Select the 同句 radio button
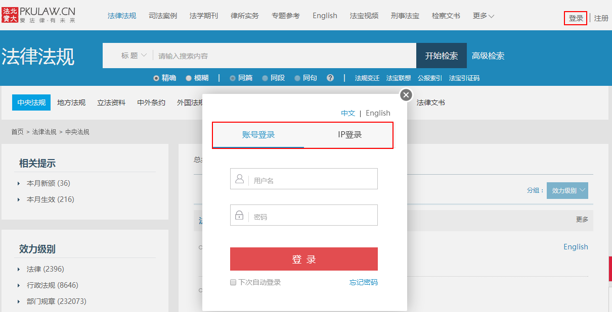The width and height of the screenshot is (612, 312). click(x=297, y=78)
